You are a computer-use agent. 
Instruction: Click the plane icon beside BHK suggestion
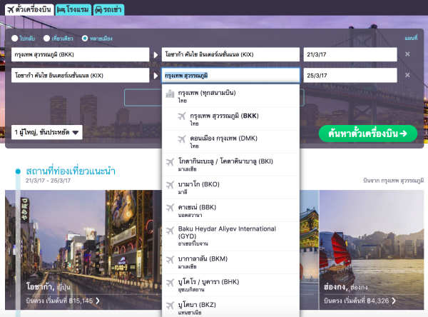[x=170, y=283]
